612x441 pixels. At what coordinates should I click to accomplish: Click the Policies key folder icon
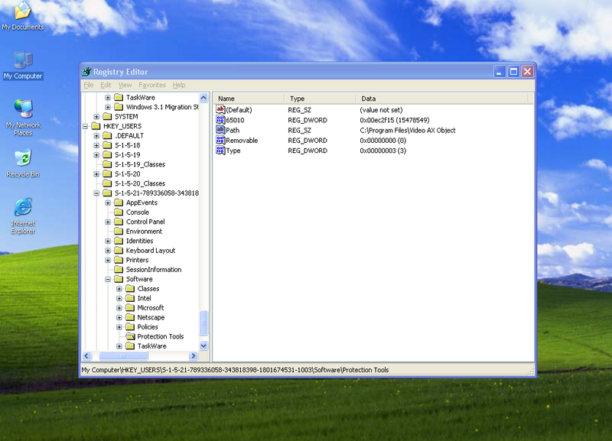tap(130, 327)
